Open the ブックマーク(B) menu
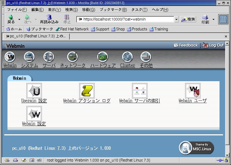 point(113,10)
